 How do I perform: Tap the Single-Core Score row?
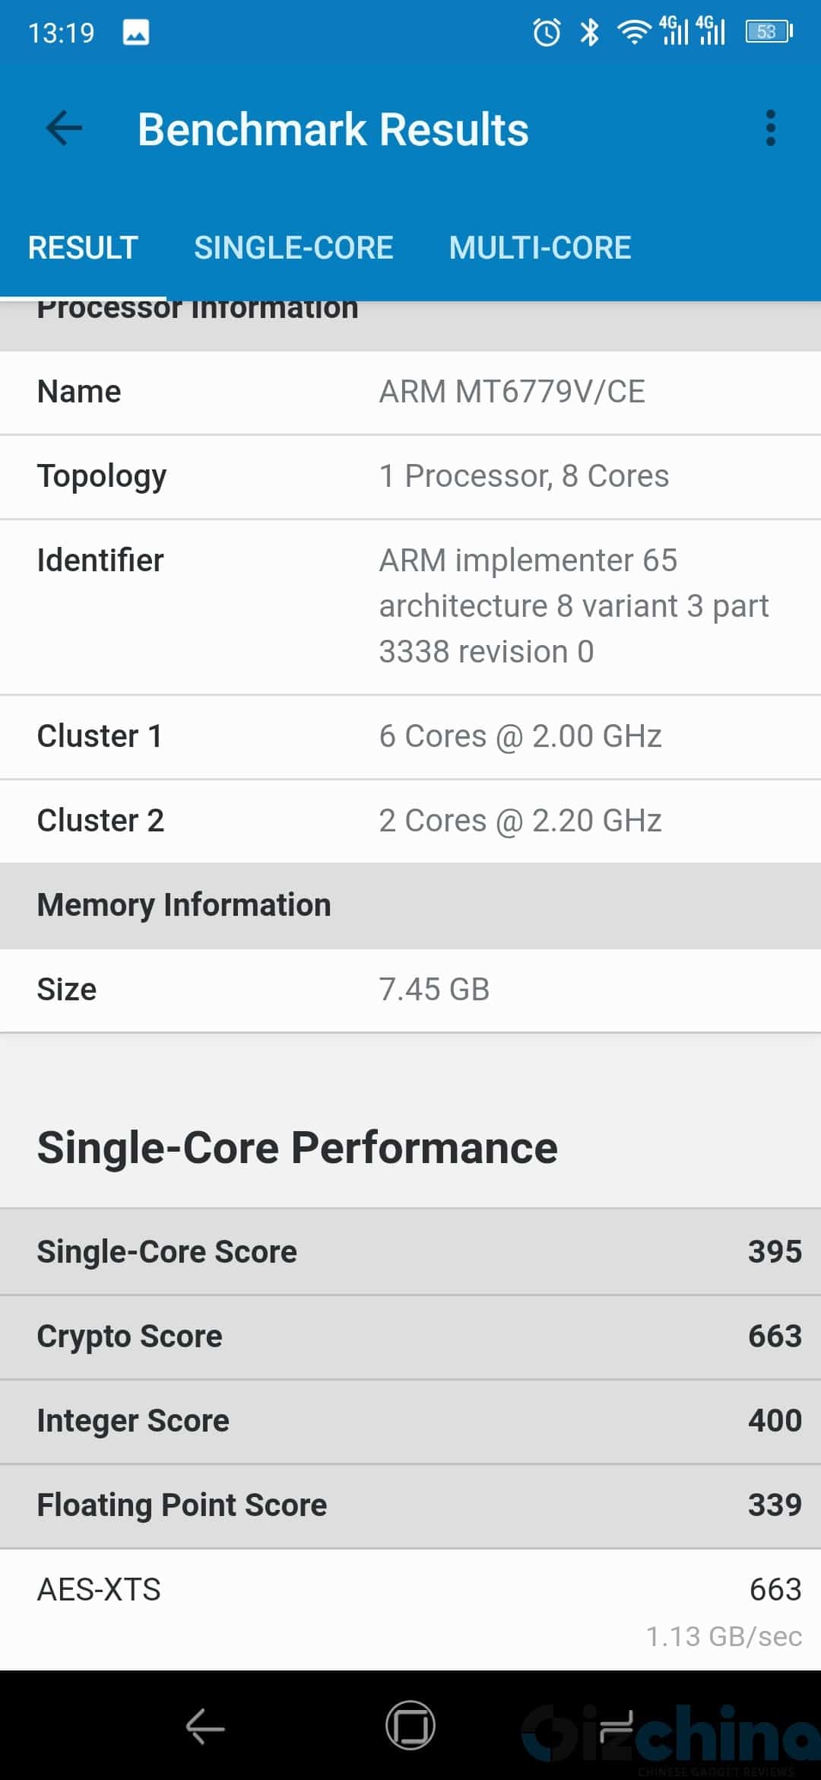[410, 1251]
